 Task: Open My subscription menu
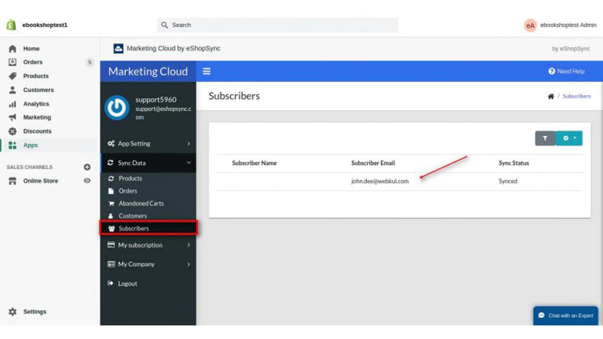[x=148, y=245]
